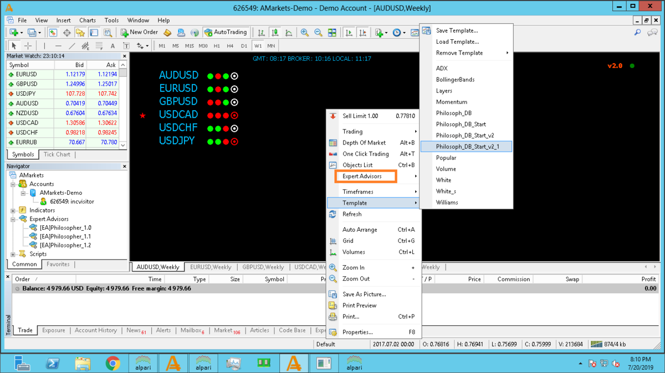665x373 pixels.
Task: Open File Explorer from taskbar
Action: point(83,364)
